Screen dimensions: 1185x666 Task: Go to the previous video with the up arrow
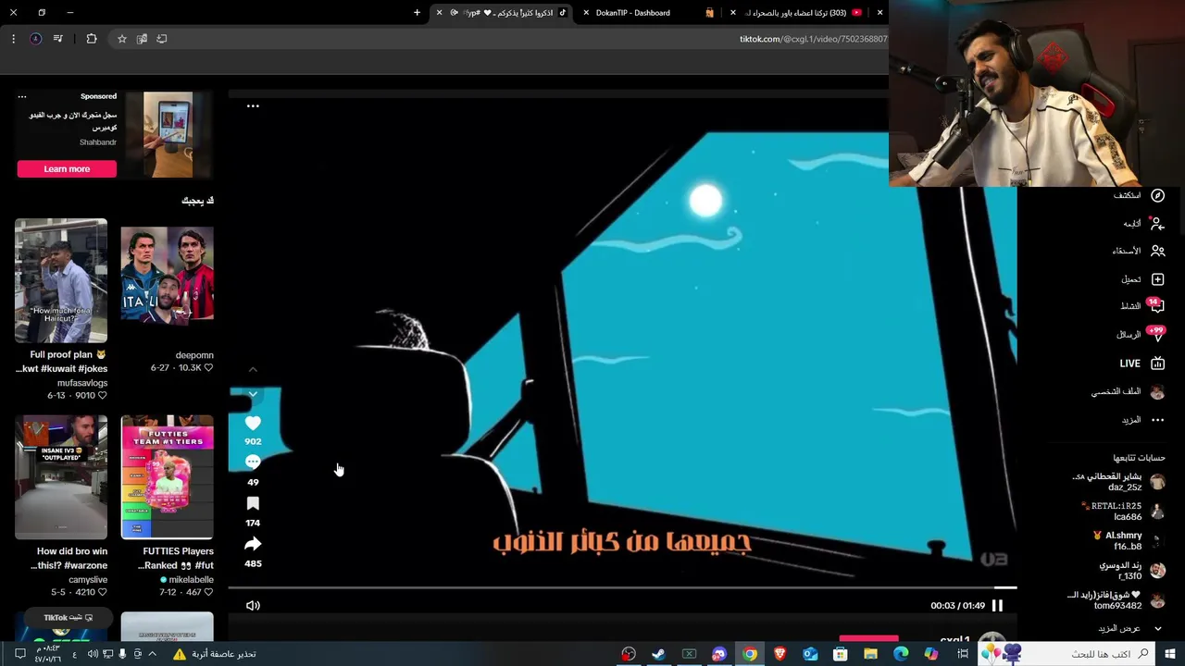[253, 369]
